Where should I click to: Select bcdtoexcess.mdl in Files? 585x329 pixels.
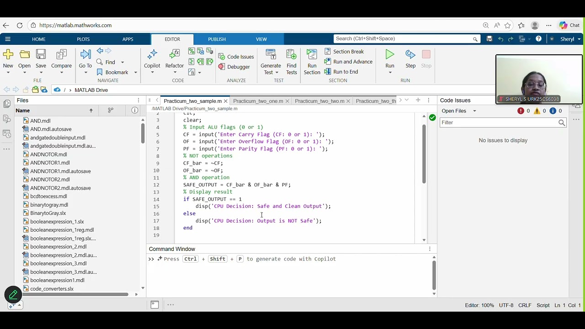click(48, 196)
